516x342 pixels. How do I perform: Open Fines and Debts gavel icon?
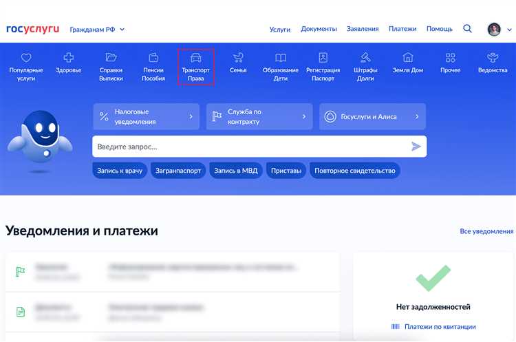tap(365, 58)
